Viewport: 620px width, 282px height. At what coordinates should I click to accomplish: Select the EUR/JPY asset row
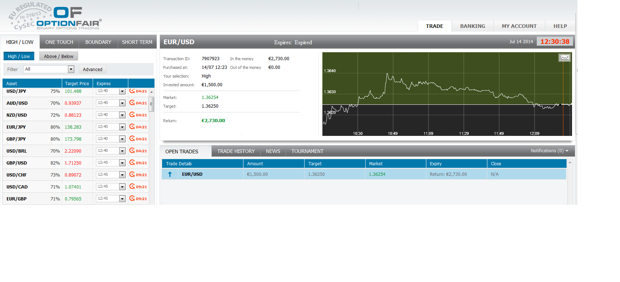pos(16,127)
